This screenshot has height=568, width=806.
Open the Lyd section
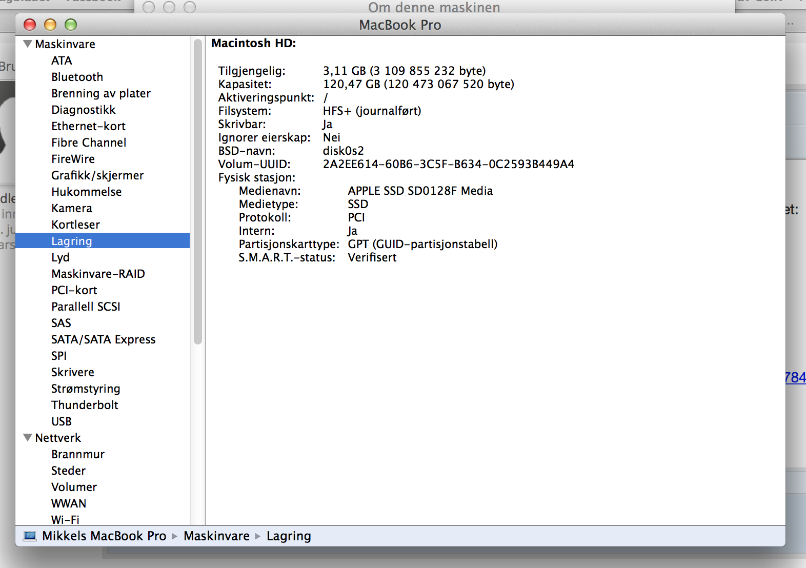point(61,257)
